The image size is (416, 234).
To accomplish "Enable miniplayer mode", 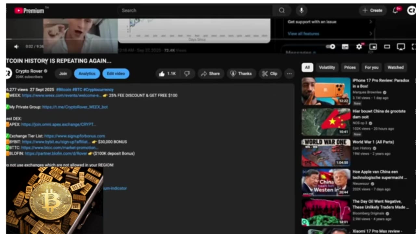I will click(x=373, y=47).
